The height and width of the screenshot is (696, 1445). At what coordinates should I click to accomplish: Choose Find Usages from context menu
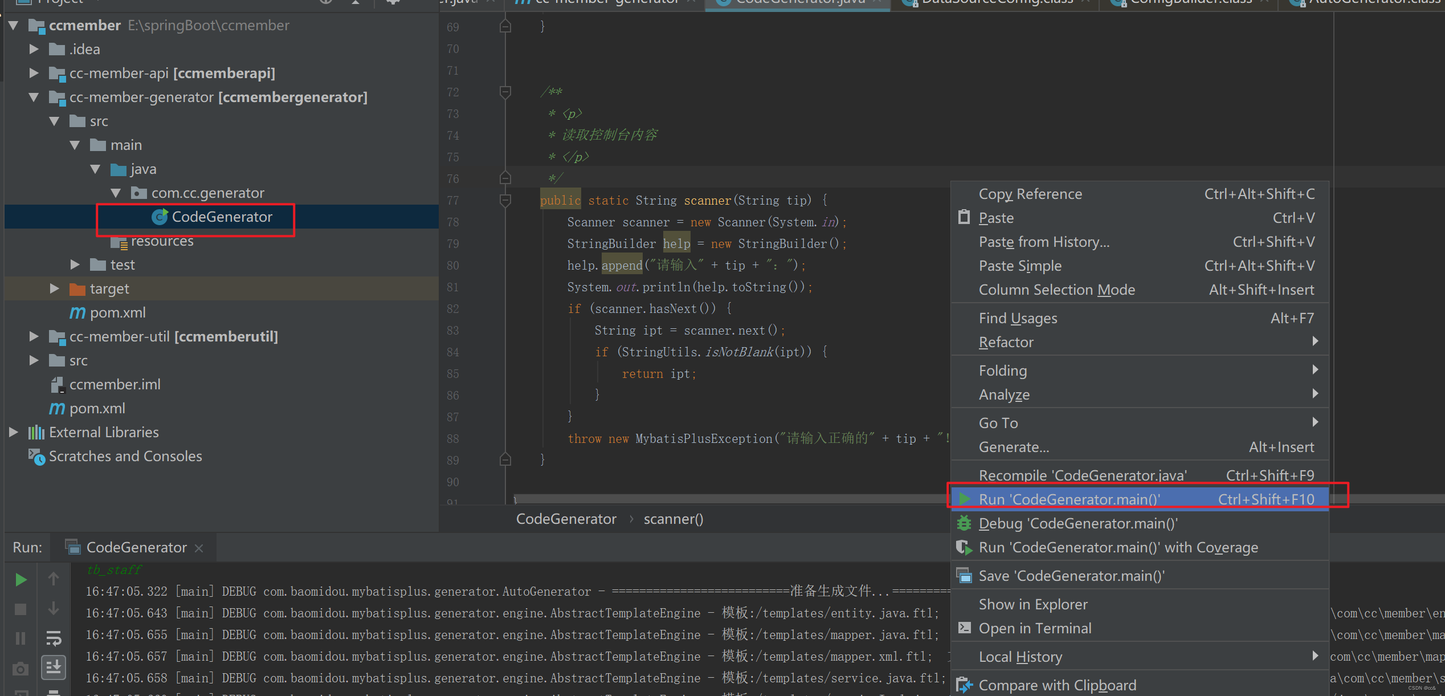pos(1018,318)
